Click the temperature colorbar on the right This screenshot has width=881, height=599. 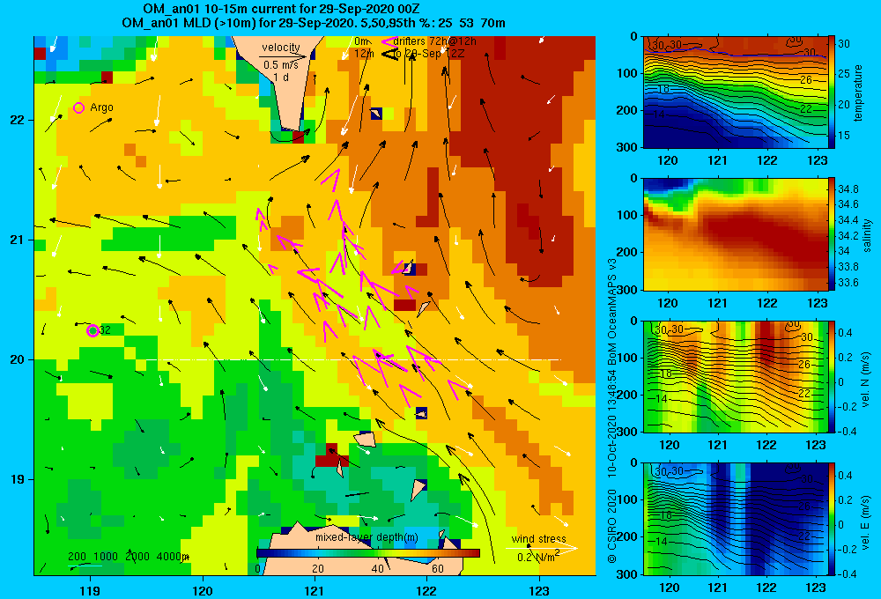coord(832,92)
